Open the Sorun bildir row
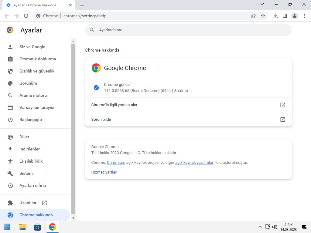Screen dimensions: 311x233 tap(188, 119)
